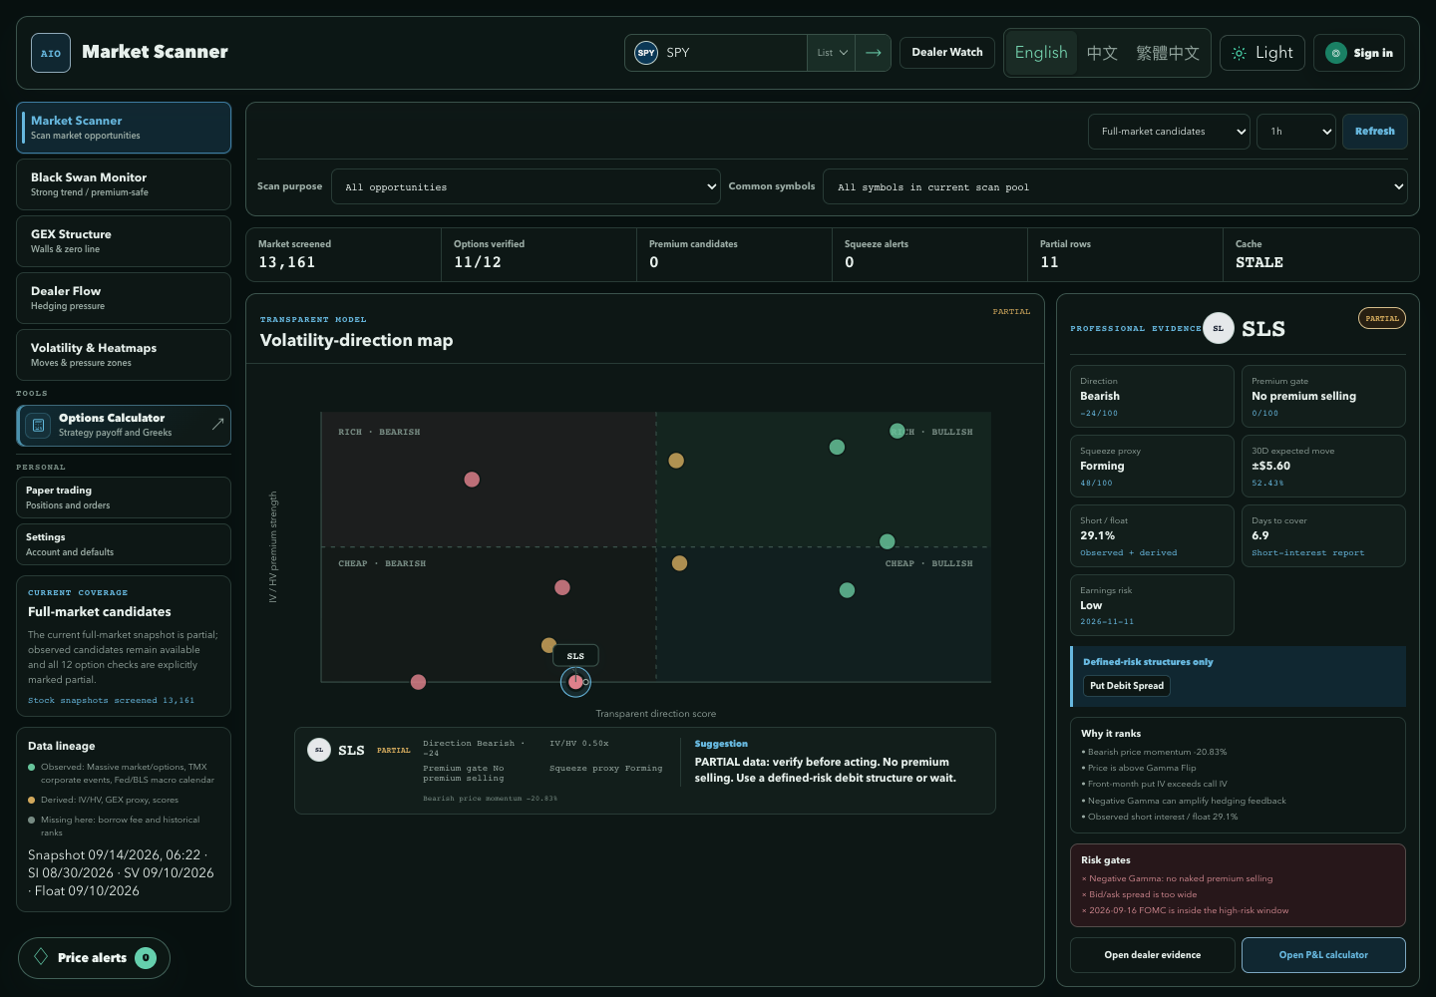
Task: Open the Full-market candidates dropdown
Action: click(1169, 132)
